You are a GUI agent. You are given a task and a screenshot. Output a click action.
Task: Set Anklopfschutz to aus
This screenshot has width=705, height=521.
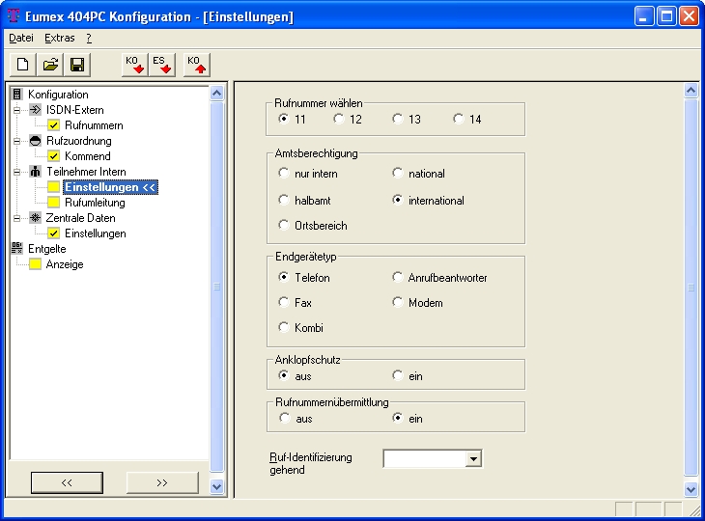click(x=283, y=375)
